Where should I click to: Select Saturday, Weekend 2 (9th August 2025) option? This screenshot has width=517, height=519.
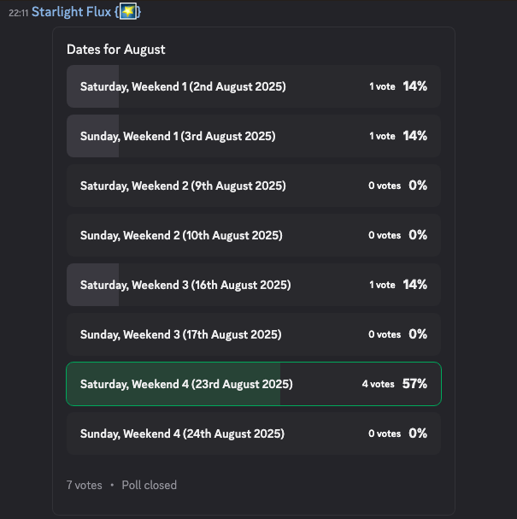coord(254,186)
